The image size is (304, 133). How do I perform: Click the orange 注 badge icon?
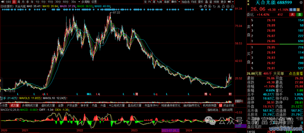[298, 10]
